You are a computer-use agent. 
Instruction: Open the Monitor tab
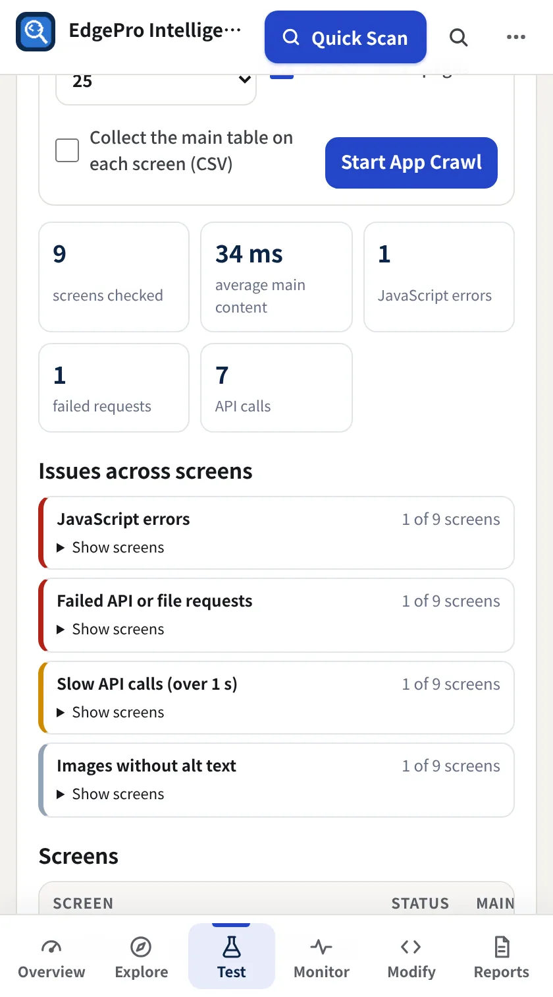click(x=321, y=957)
